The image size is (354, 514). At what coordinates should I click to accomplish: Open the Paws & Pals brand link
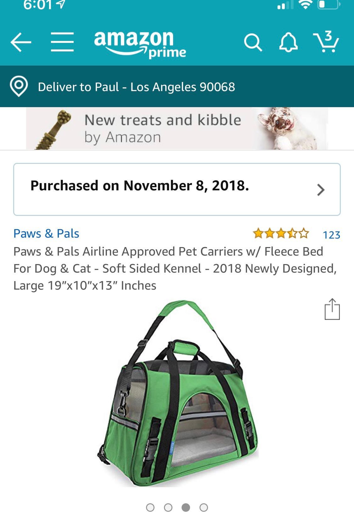click(46, 234)
